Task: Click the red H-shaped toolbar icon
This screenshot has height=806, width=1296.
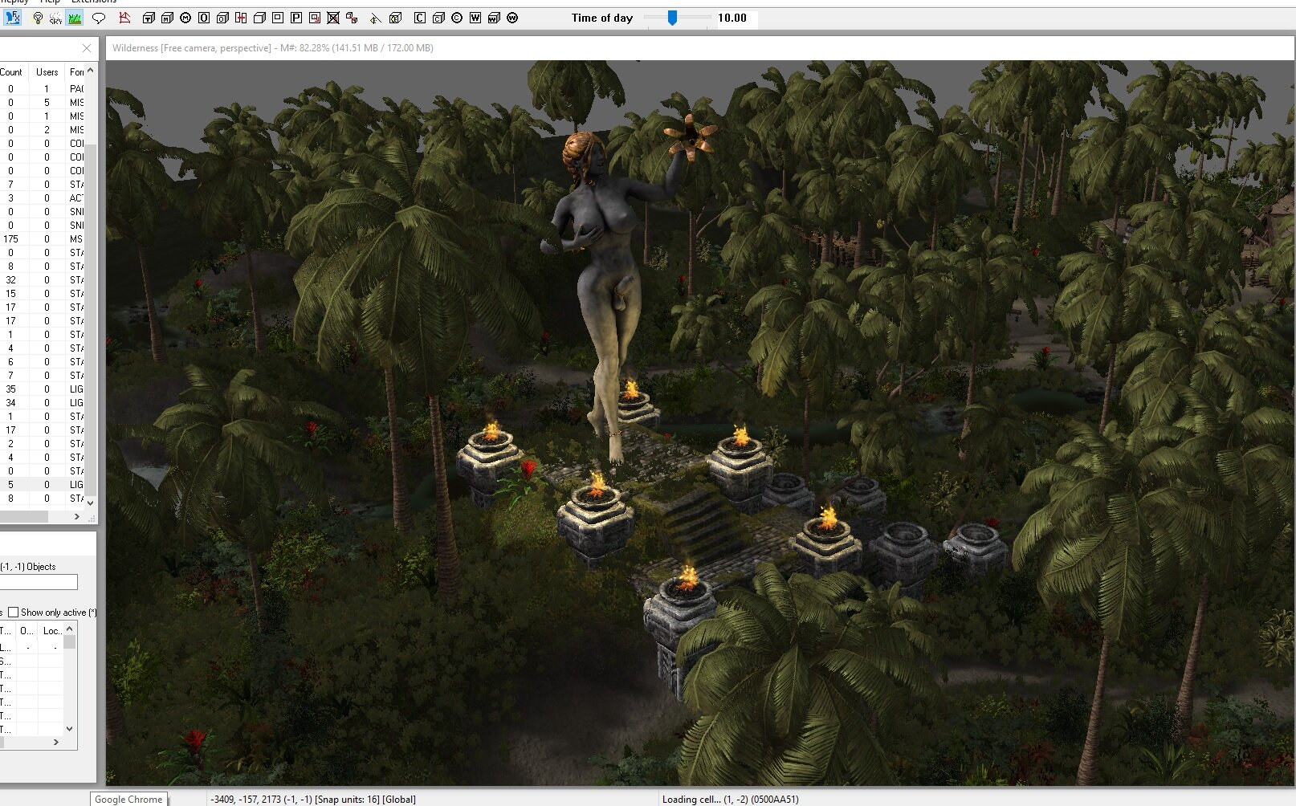Action: [x=241, y=18]
